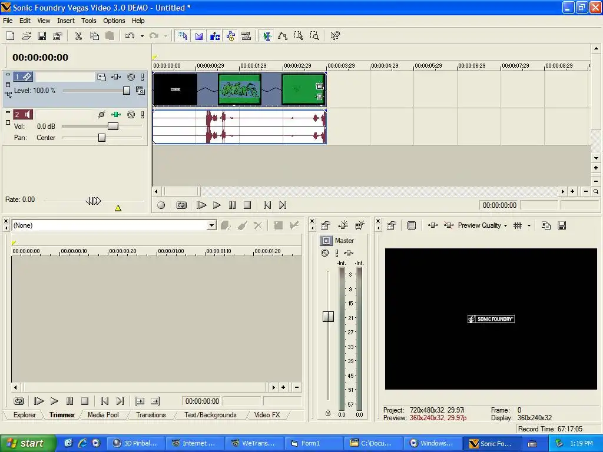This screenshot has width=603, height=452.
Task: Select the Envelope Edit tool
Action: pyautogui.click(x=283, y=36)
